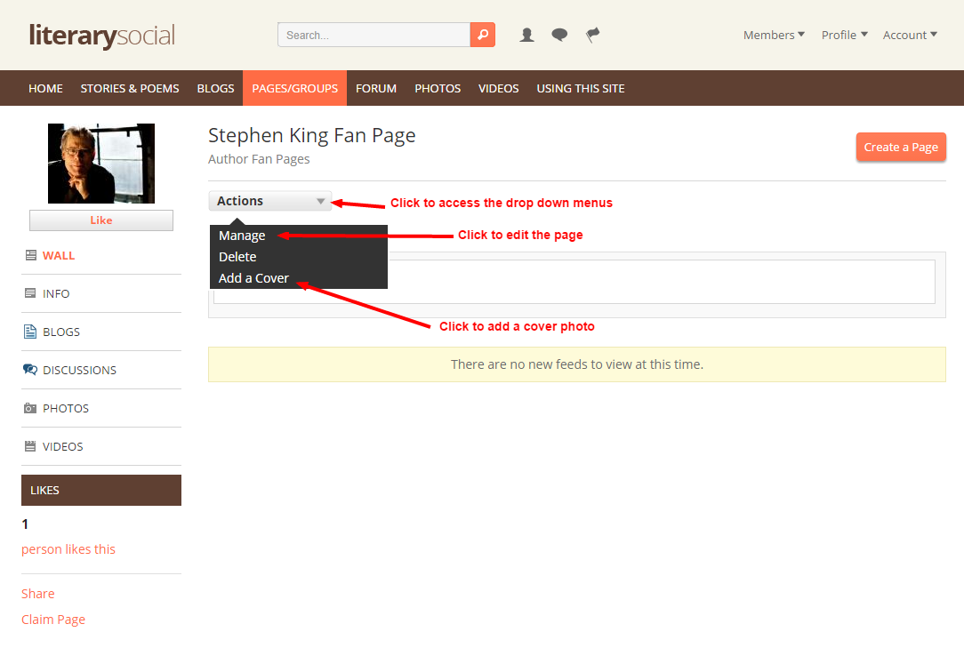This screenshot has height=656, width=964.
Task: Open the Blogs navigation tab
Action: [x=216, y=89]
